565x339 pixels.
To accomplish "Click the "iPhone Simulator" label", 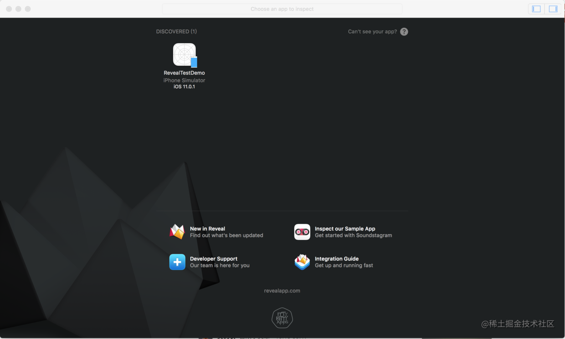I will point(184,80).
